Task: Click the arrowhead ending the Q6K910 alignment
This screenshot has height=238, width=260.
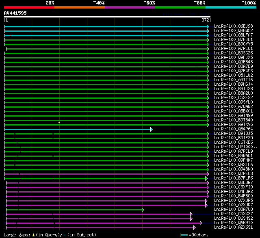Action: [x=201, y=223]
